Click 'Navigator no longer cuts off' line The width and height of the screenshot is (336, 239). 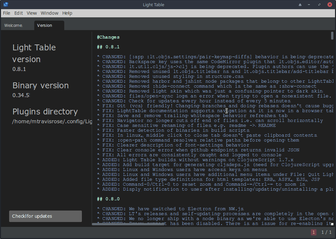click(210, 121)
